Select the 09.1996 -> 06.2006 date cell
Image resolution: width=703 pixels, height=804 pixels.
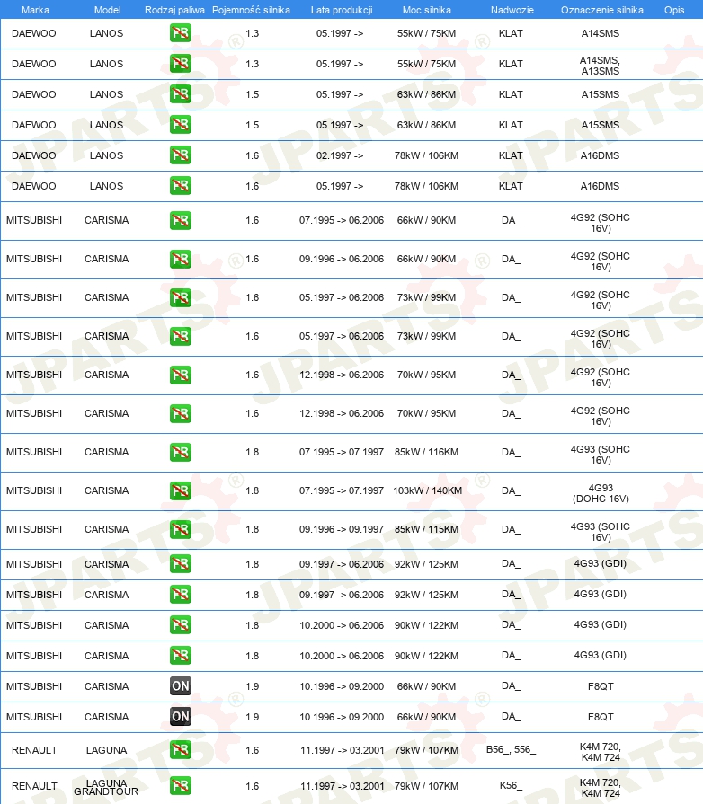342,259
